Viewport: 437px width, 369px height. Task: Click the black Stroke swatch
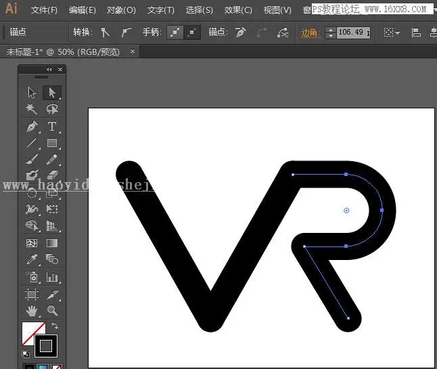46,346
